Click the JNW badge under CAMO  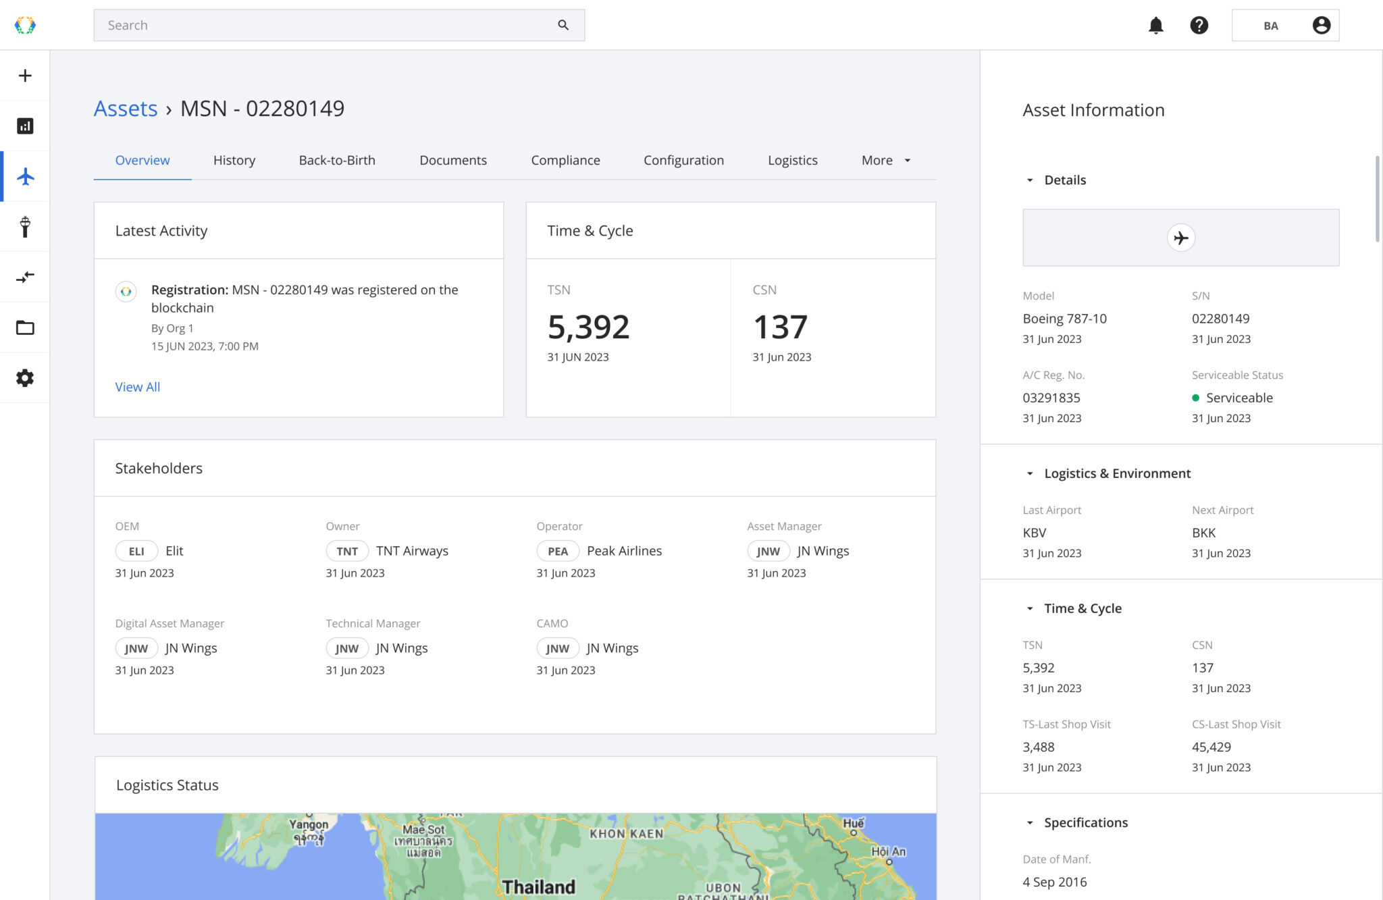(x=558, y=649)
